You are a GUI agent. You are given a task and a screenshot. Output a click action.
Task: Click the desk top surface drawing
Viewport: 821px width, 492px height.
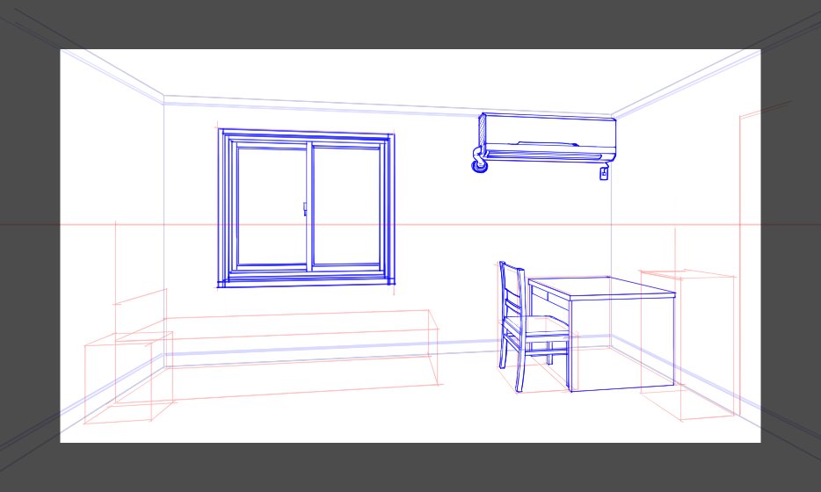tap(602, 287)
